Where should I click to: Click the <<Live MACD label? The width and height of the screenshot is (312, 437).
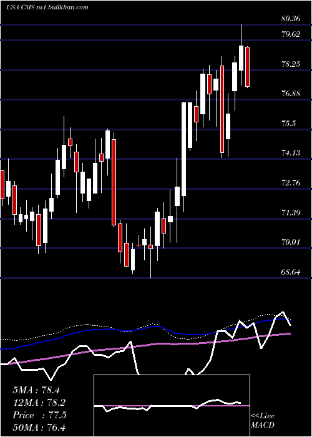263,420
